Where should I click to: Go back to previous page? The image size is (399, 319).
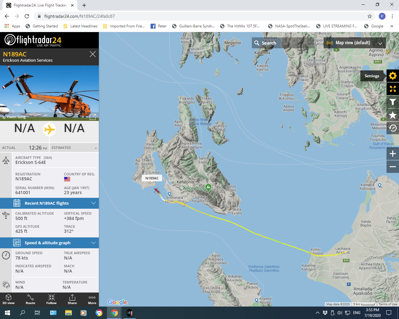[x=7, y=16]
